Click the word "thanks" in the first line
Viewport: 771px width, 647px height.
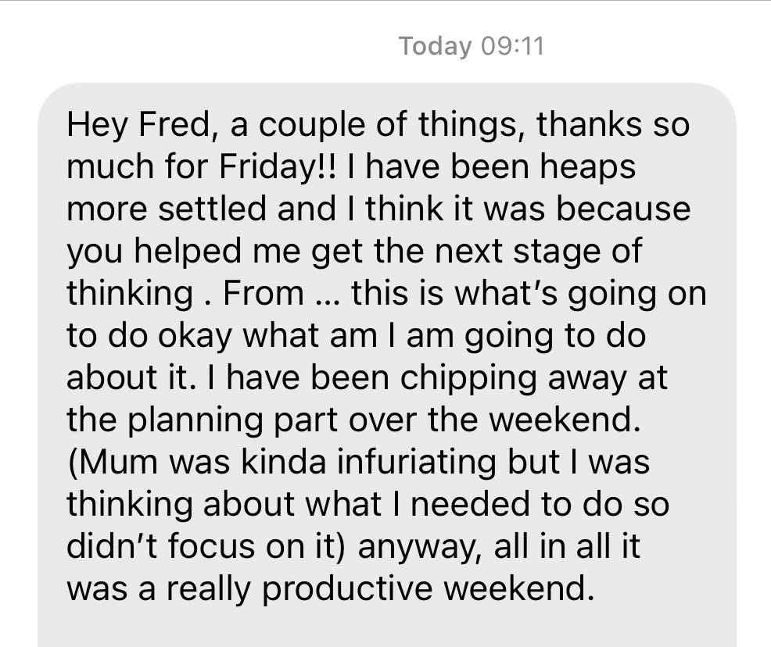[x=589, y=124]
